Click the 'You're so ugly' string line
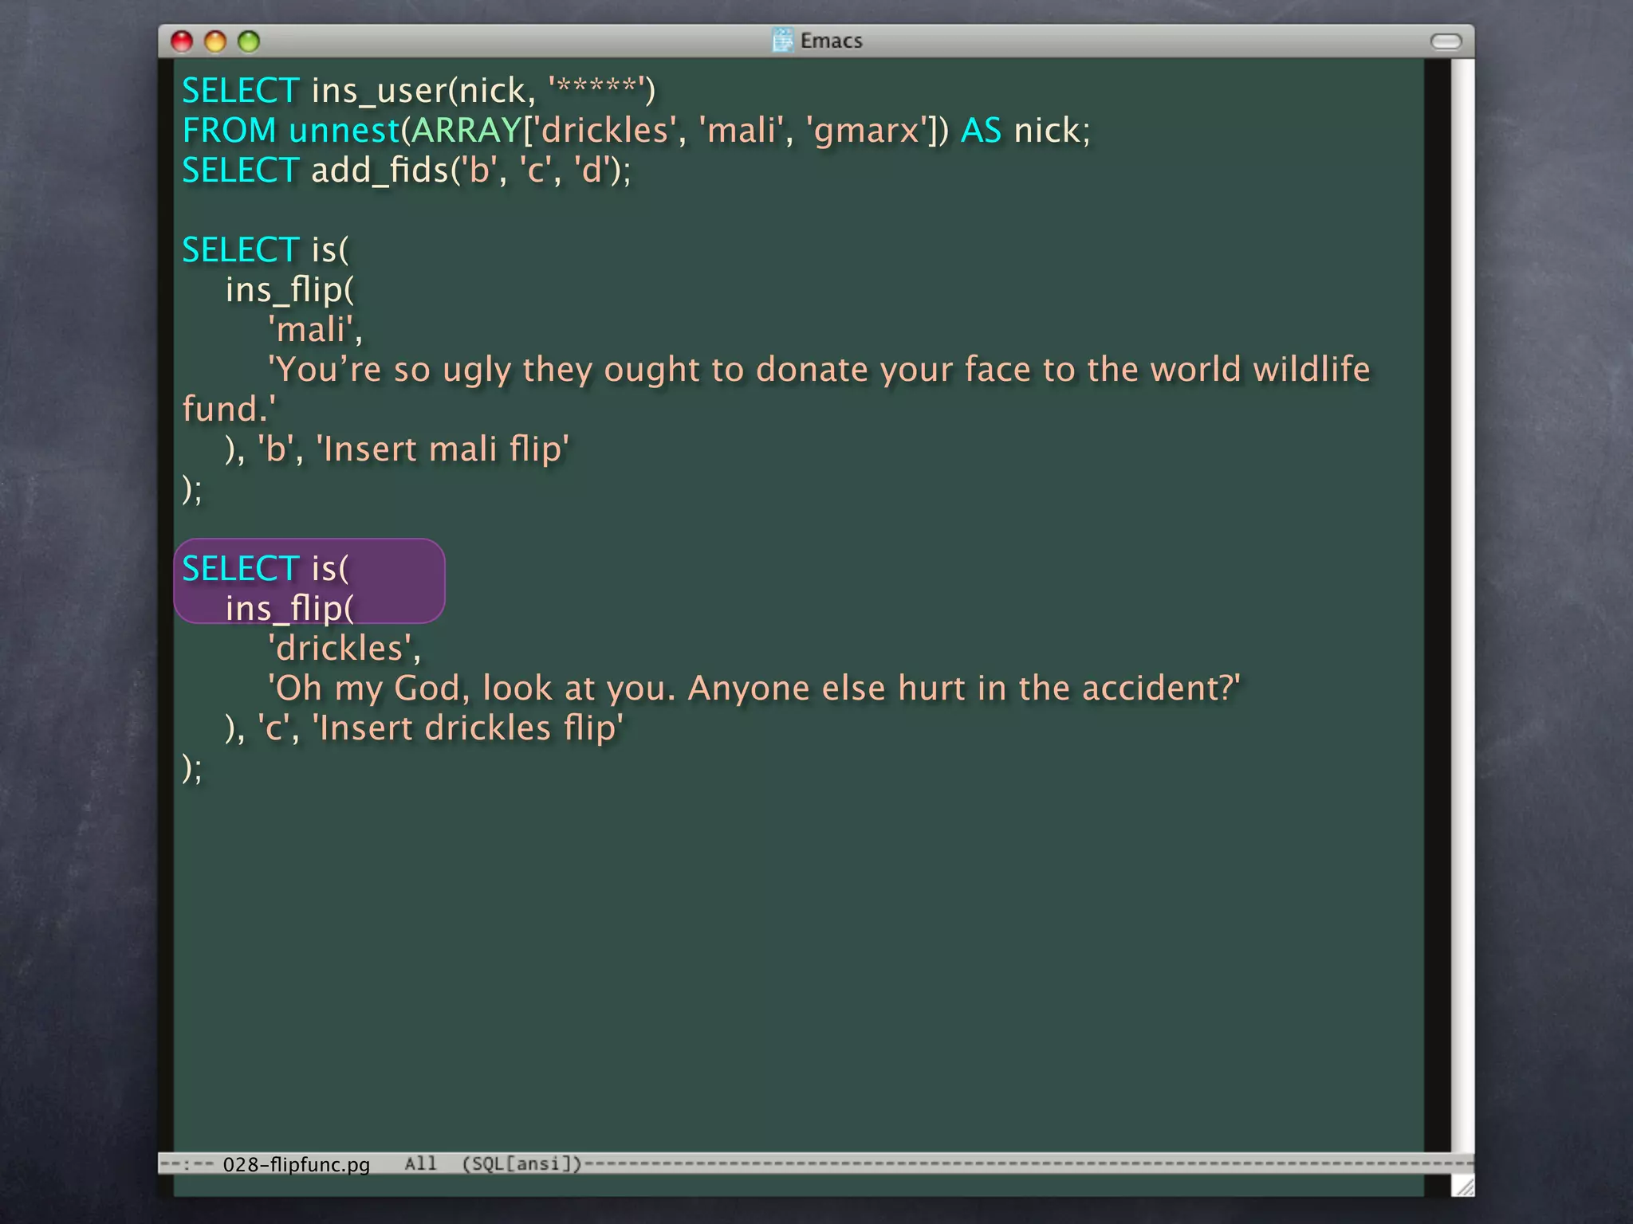This screenshot has width=1633, height=1224. coord(820,370)
